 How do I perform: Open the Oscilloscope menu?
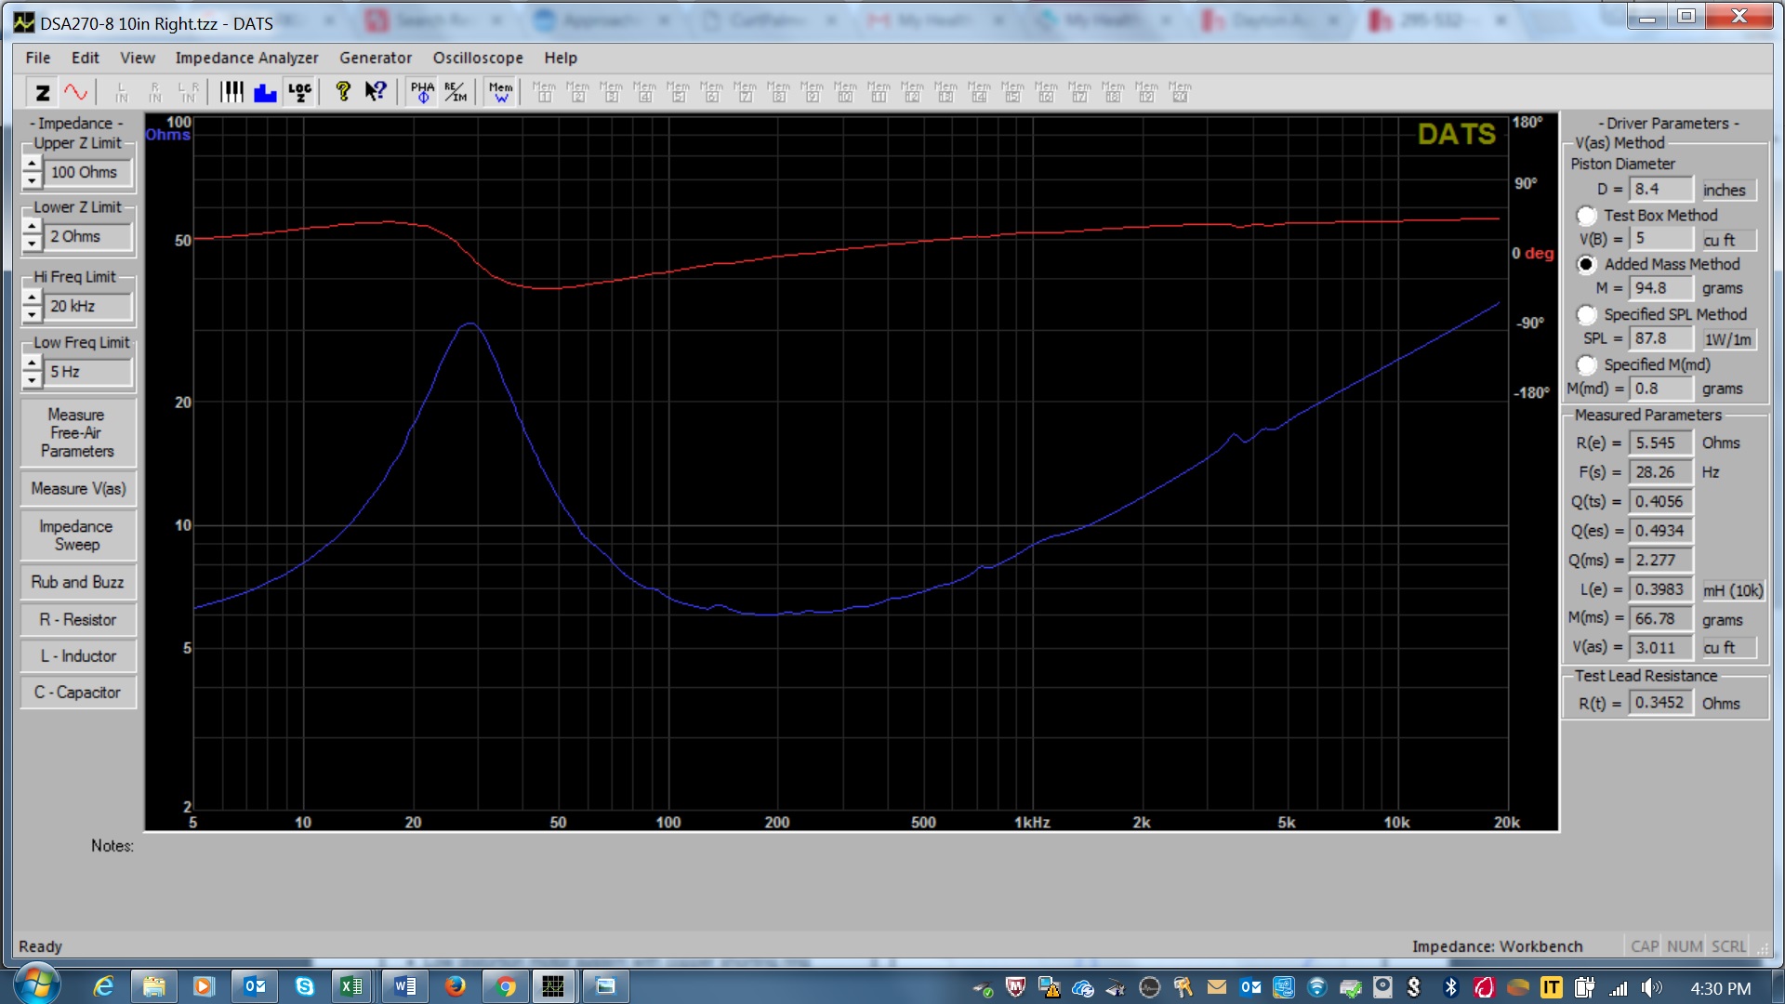[478, 58]
